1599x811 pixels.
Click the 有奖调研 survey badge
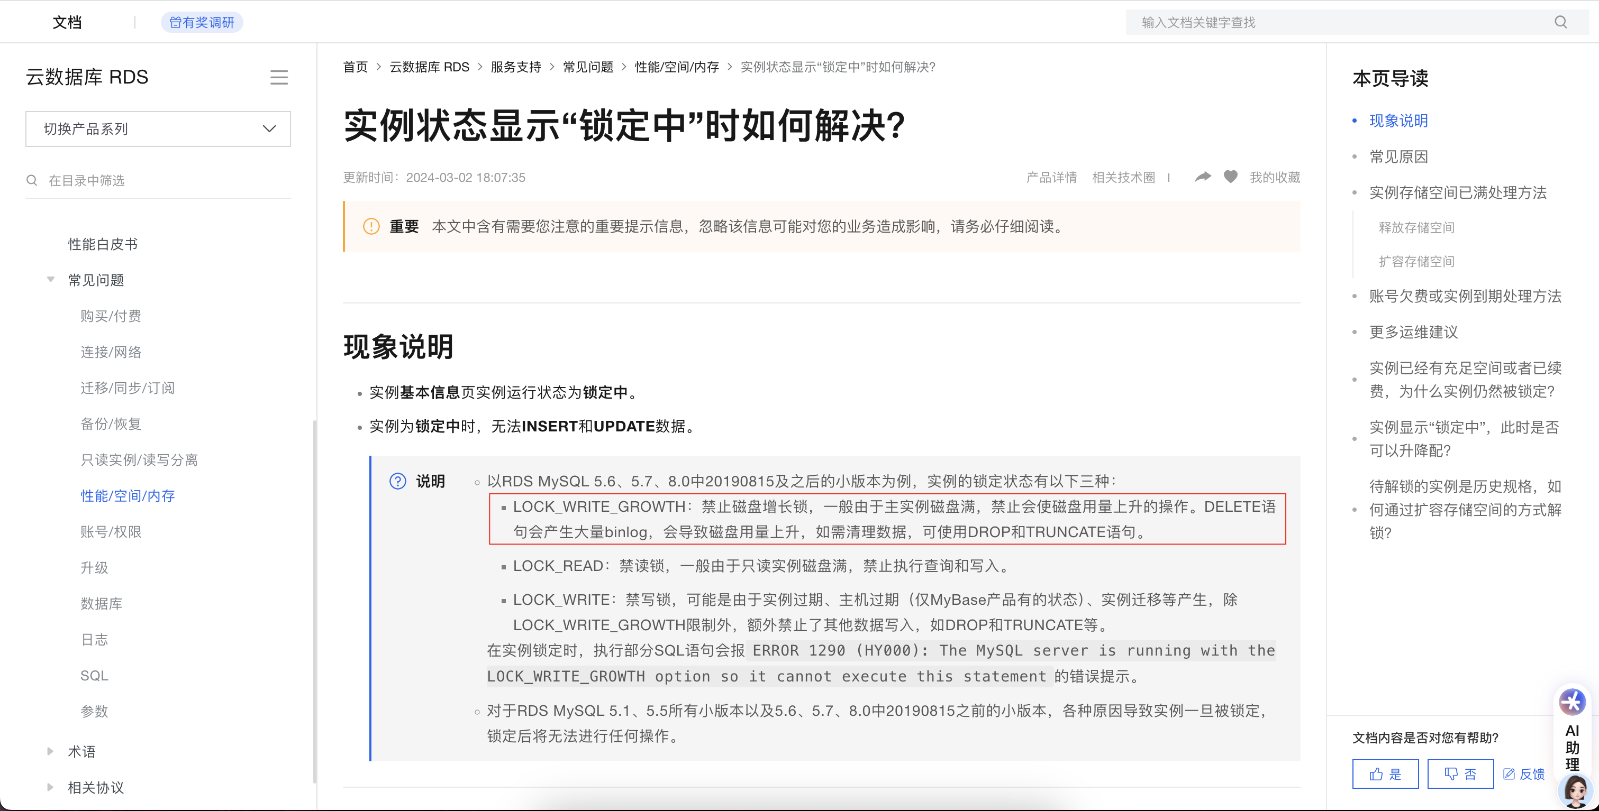click(x=202, y=22)
